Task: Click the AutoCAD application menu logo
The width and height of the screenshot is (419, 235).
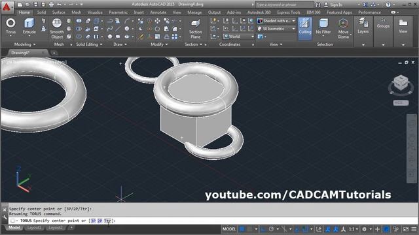Action: click(x=7, y=7)
